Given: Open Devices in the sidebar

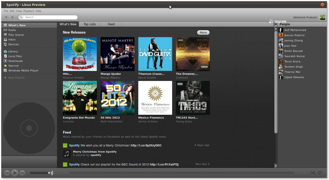Looking at the screenshot, I should point(29,44).
